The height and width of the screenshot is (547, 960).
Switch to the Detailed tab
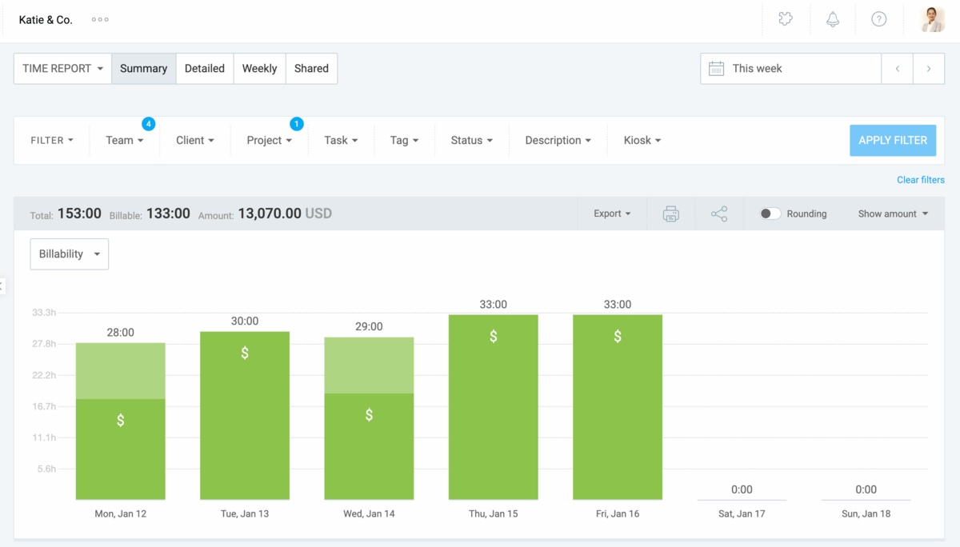[204, 68]
